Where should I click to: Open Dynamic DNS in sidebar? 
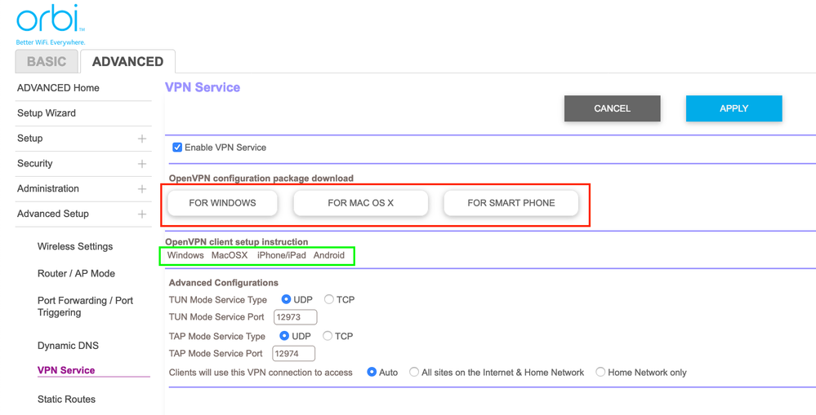coord(68,346)
